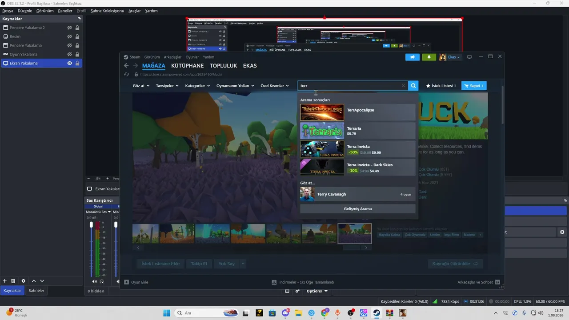Adjust the Masaüstü Ses volume slider
This screenshot has height=320, width=569.
[x=92, y=225]
